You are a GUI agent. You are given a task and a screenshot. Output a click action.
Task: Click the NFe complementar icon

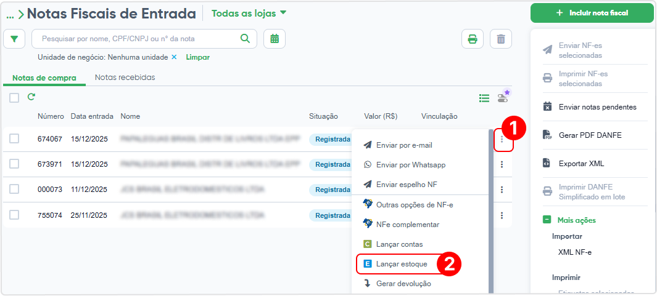[368, 223]
